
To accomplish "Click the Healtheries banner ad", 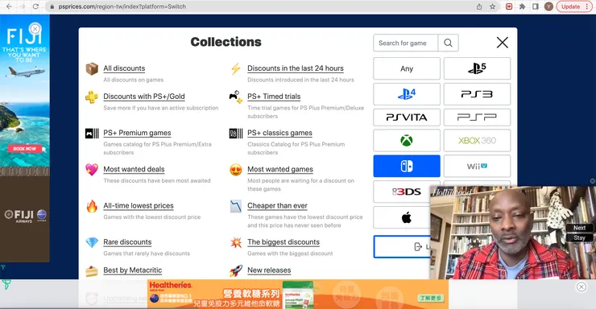I will click(298, 295).
